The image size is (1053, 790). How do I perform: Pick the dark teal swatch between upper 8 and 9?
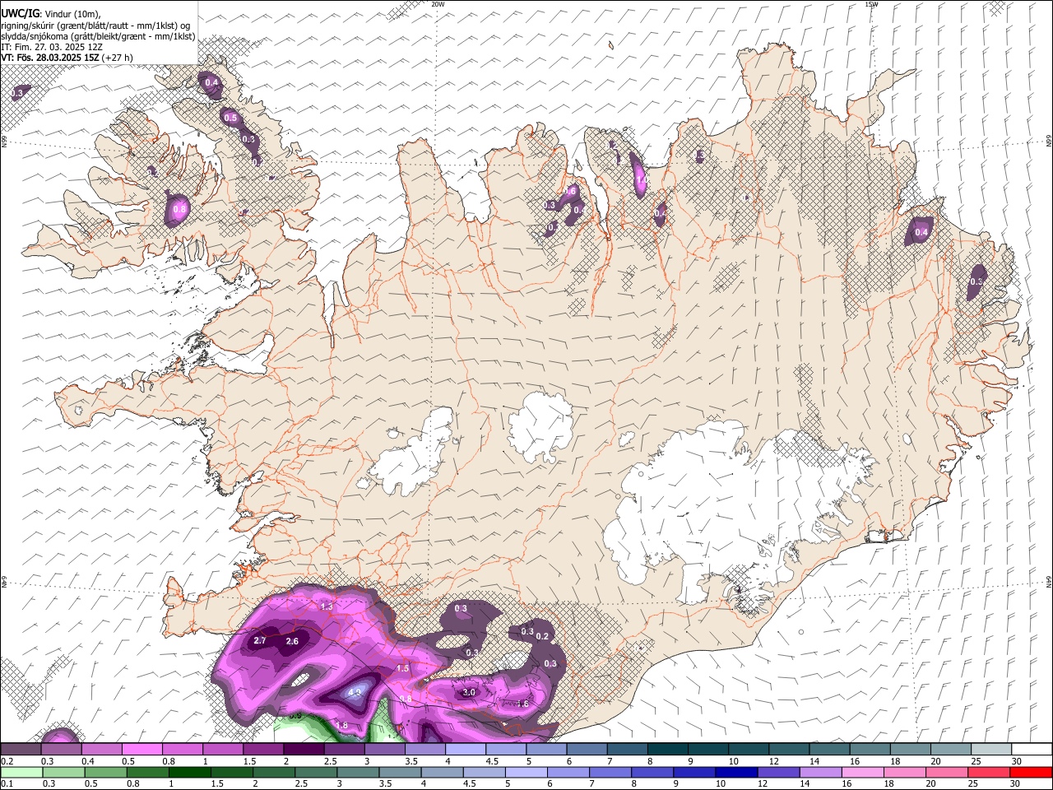(x=667, y=749)
